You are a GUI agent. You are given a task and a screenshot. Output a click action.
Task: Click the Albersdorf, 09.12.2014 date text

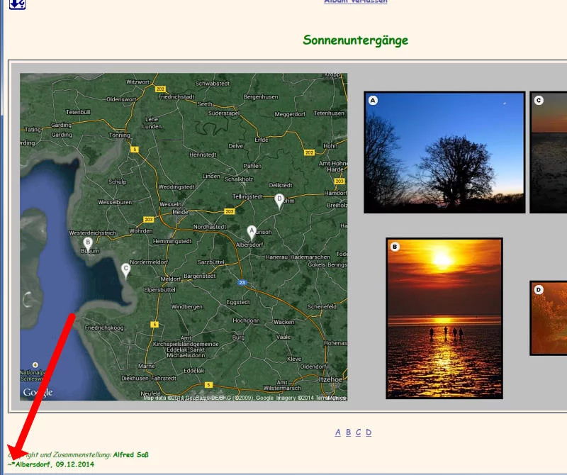click(55, 464)
